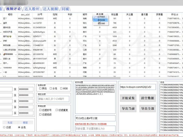This screenshot has width=183, height=137.
Task: Select the DY号 cell 1154482101
Action: click(x=40, y=45)
